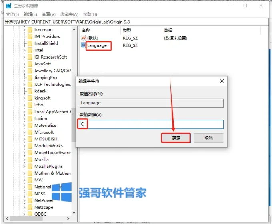
Task: Click the 取消 button in the dialog
Action: [x=208, y=138]
